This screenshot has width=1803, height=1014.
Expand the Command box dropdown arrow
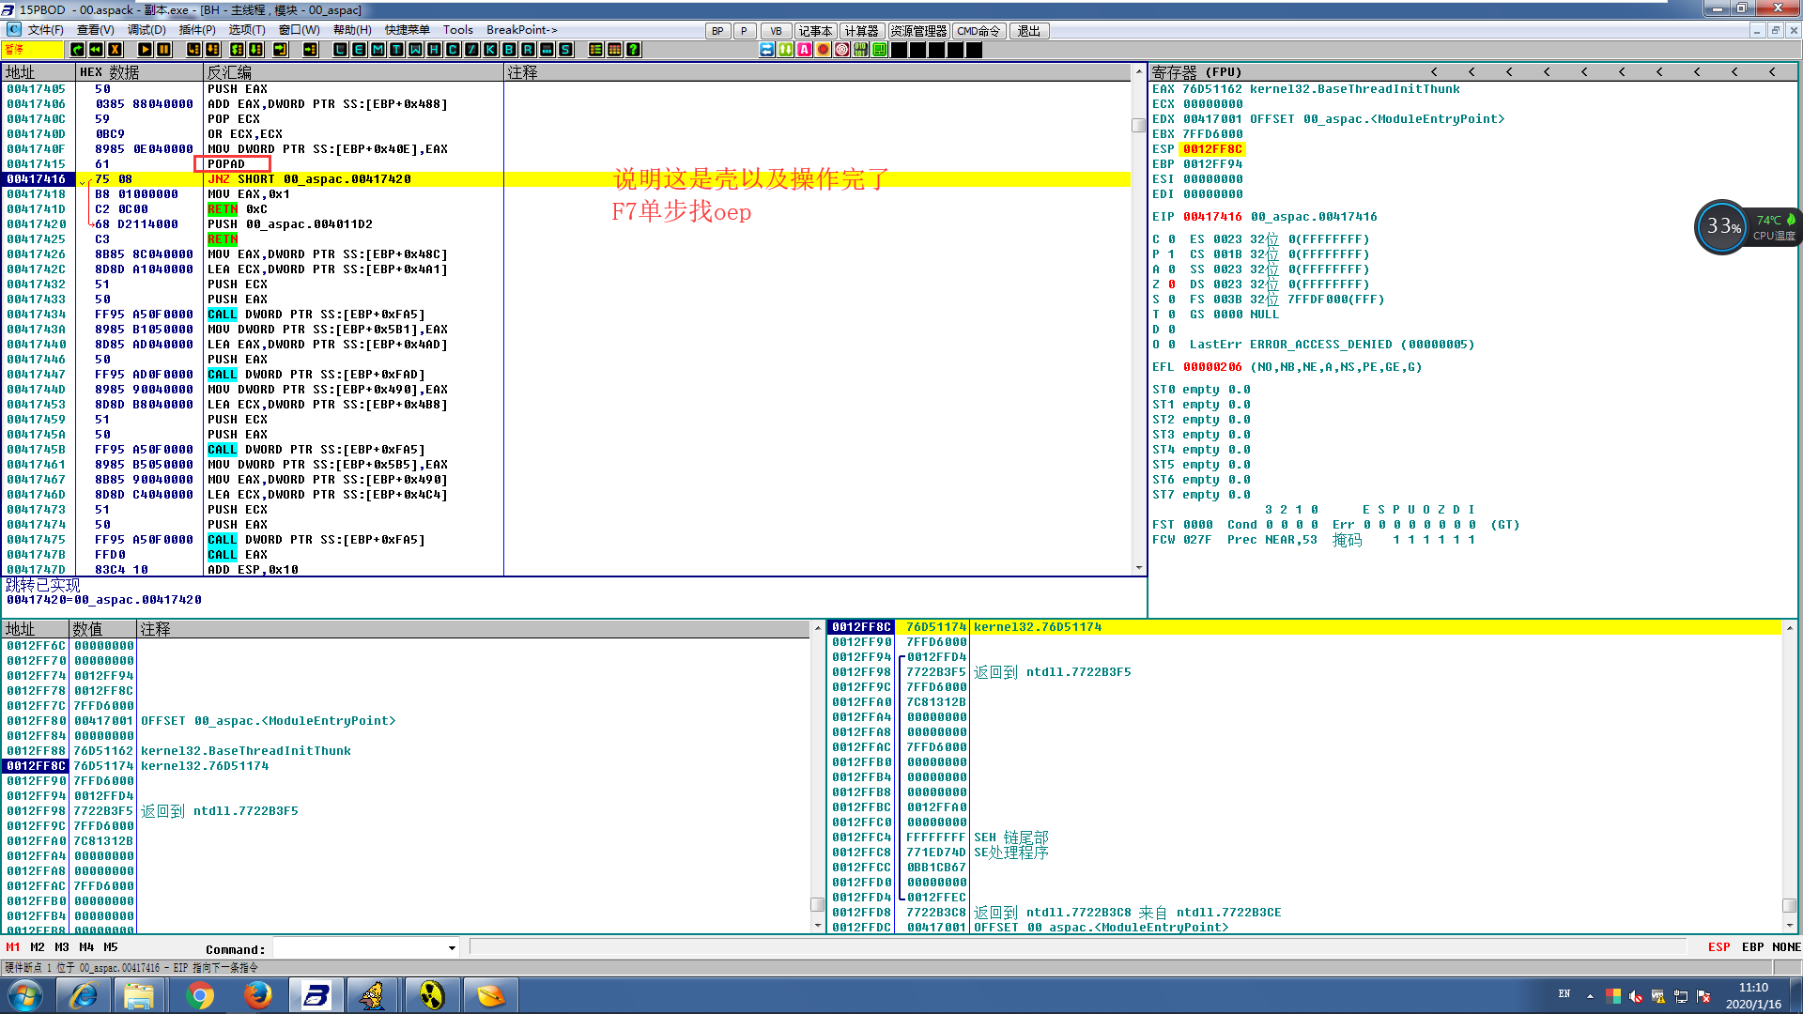pos(452,948)
